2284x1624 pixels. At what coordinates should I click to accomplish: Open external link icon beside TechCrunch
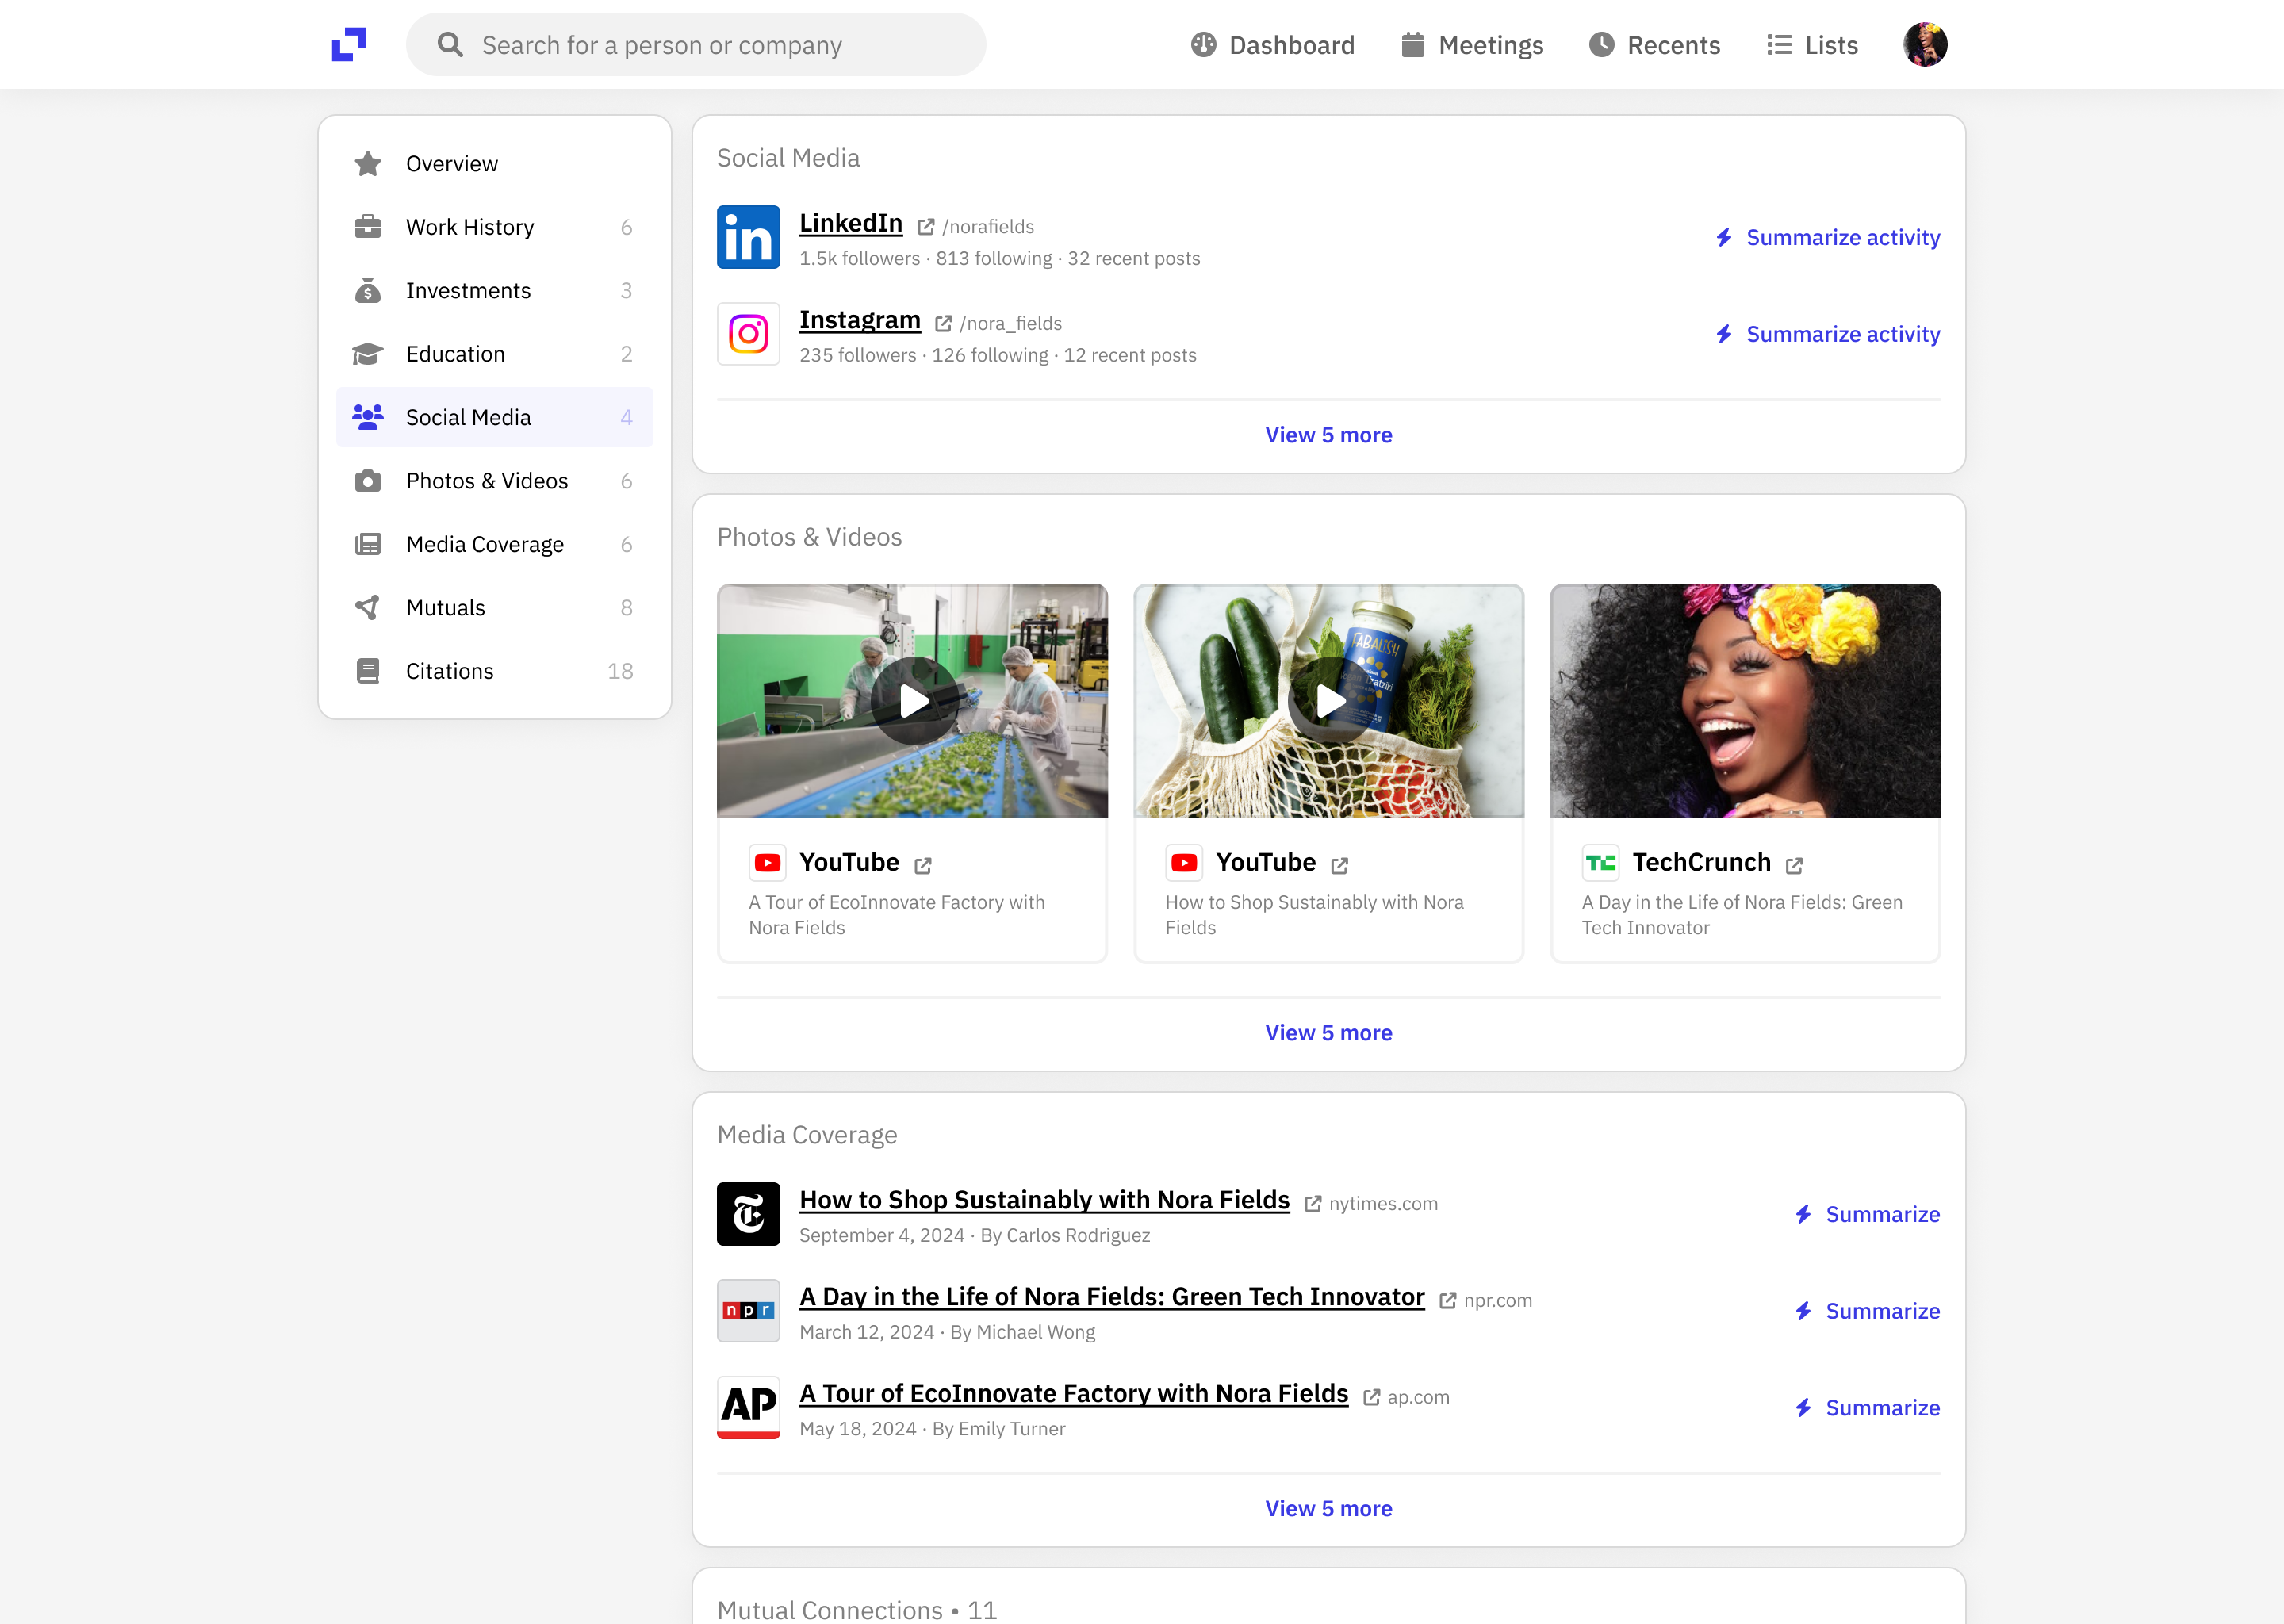(x=1794, y=865)
